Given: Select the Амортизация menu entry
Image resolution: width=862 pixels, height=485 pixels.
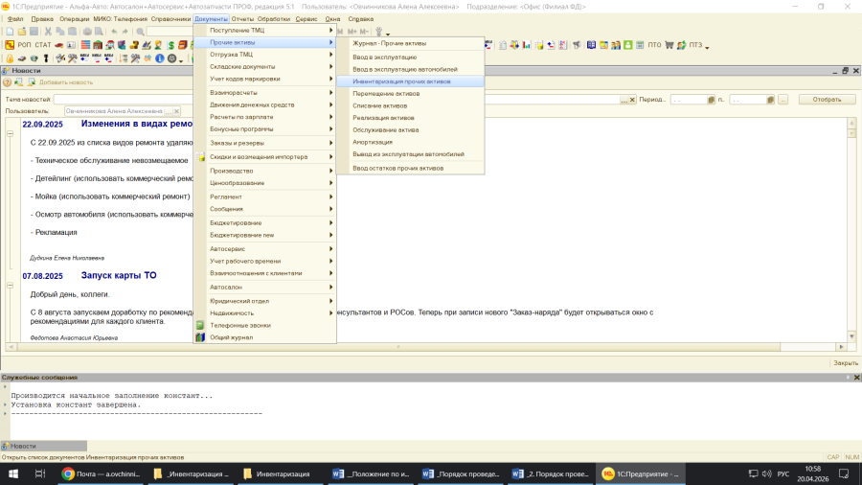Looking at the screenshot, I should (410, 142).
